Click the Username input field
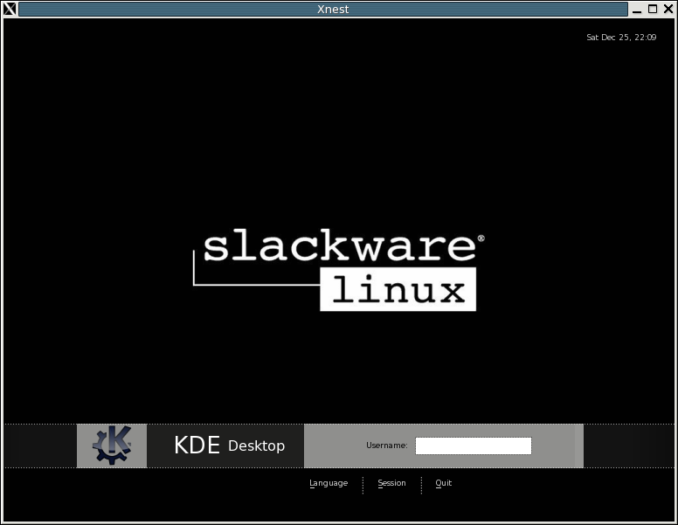The image size is (678, 525). pos(473,446)
